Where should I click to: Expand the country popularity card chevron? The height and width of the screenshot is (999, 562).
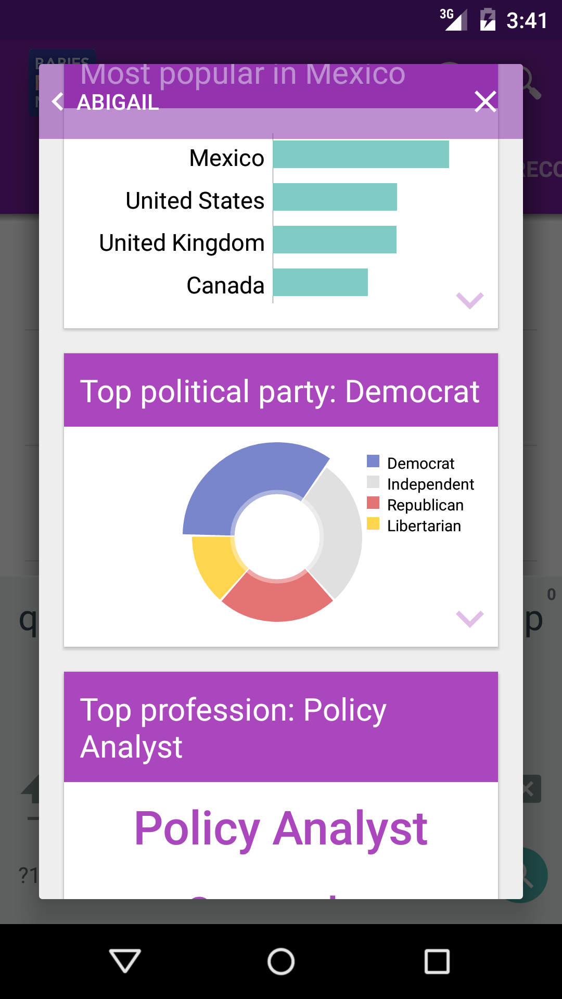(x=469, y=301)
